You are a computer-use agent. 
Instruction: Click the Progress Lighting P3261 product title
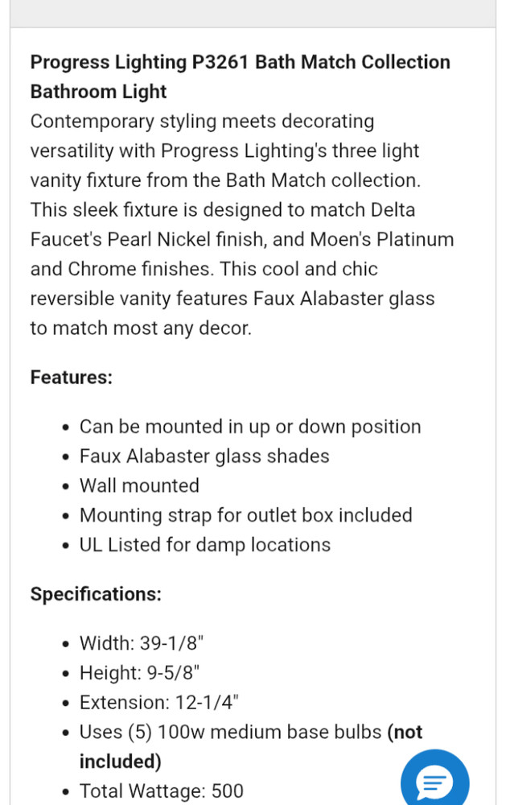click(240, 76)
